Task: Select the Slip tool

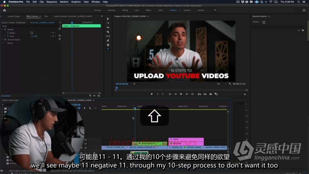Action: 108,36
